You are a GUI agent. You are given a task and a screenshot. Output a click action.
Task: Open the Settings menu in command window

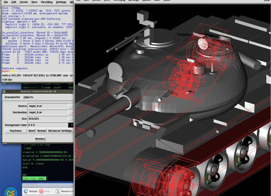click(61, 2)
